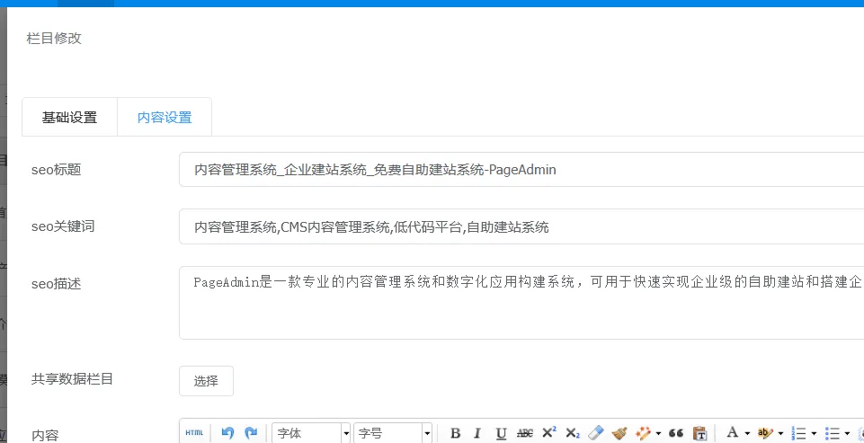This screenshot has width=864, height=443.
Task: Click the 选择 button for shared data column
Action: tap(206, 381)
